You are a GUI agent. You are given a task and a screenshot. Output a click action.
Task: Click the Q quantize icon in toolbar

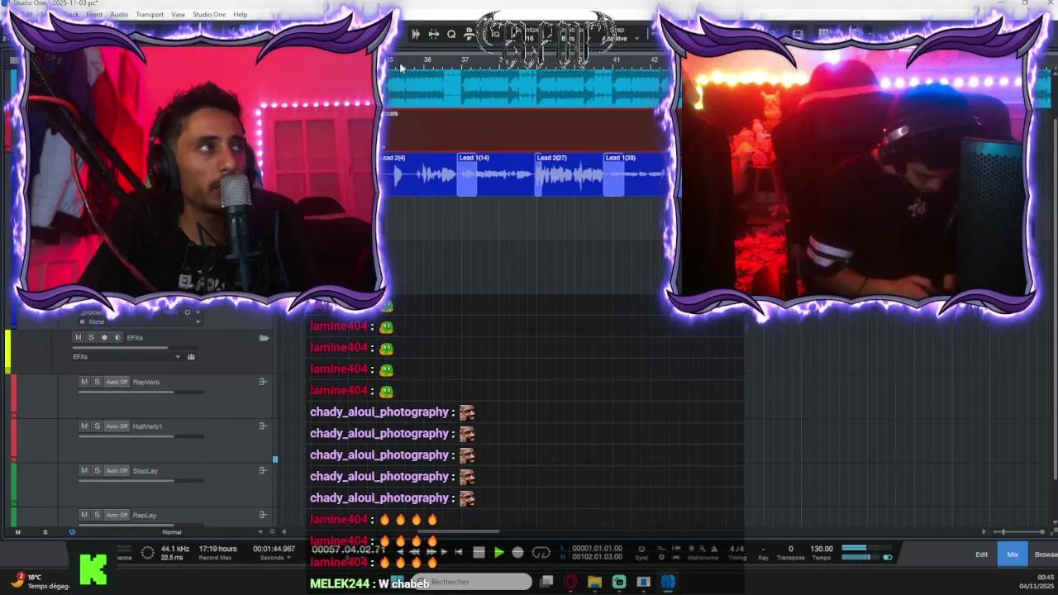coord(451,34)
